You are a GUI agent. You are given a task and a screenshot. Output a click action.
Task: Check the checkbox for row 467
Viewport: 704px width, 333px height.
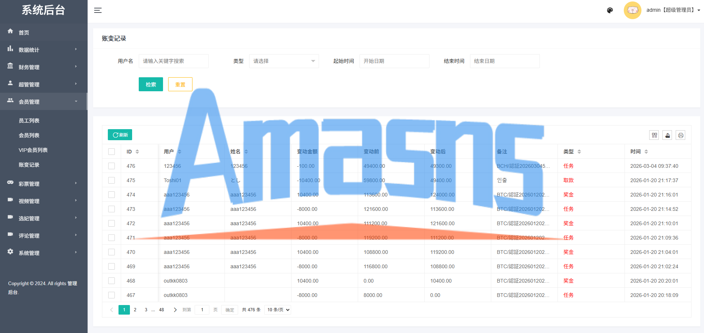tap(112, 295)
